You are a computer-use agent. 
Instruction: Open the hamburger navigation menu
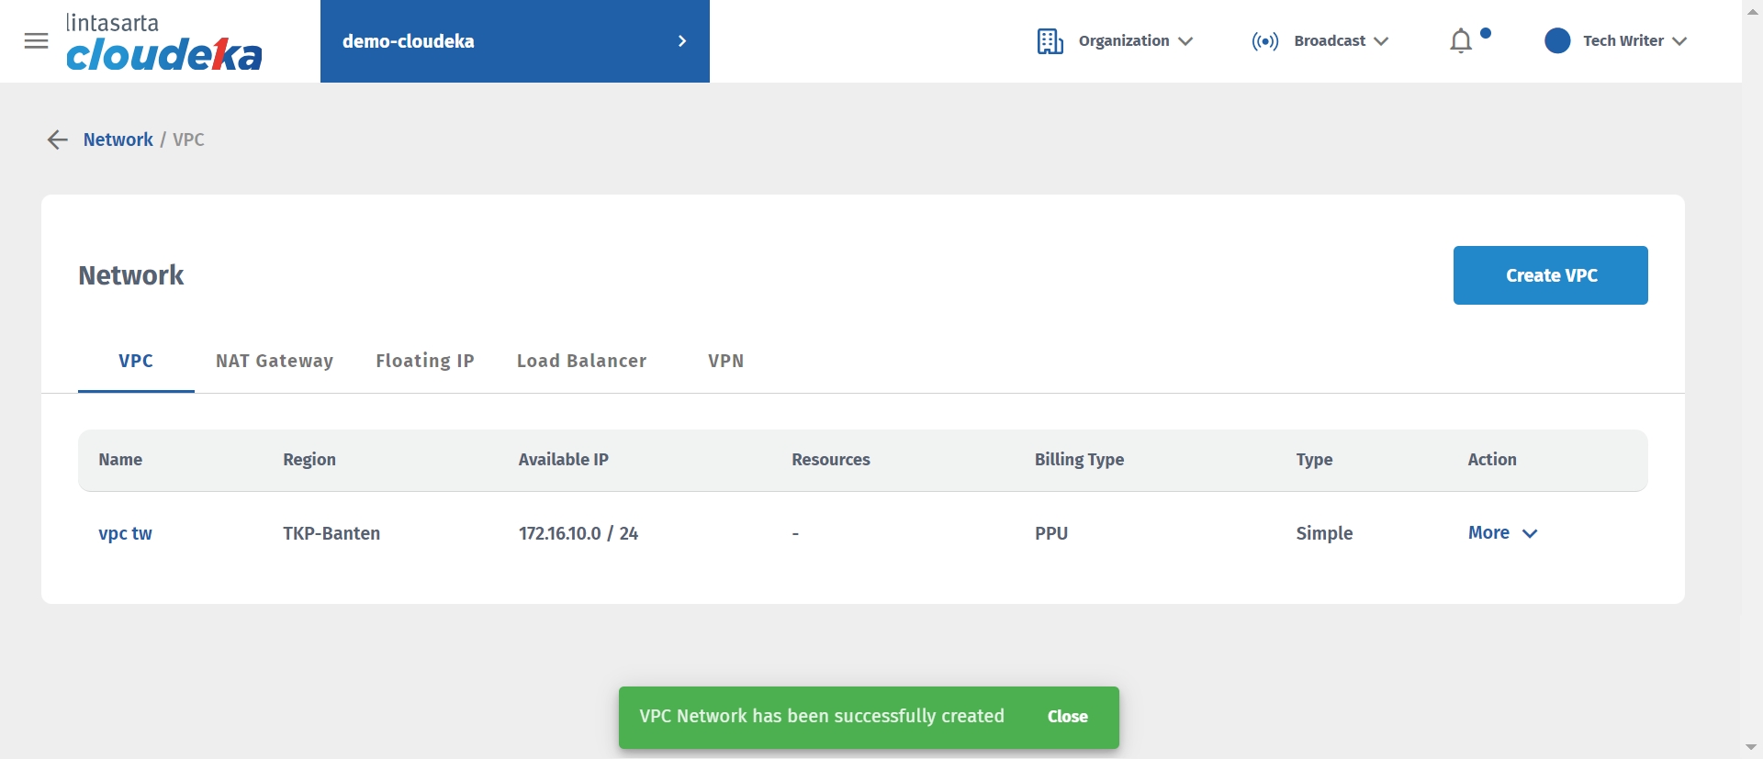(x=36, y=41)
